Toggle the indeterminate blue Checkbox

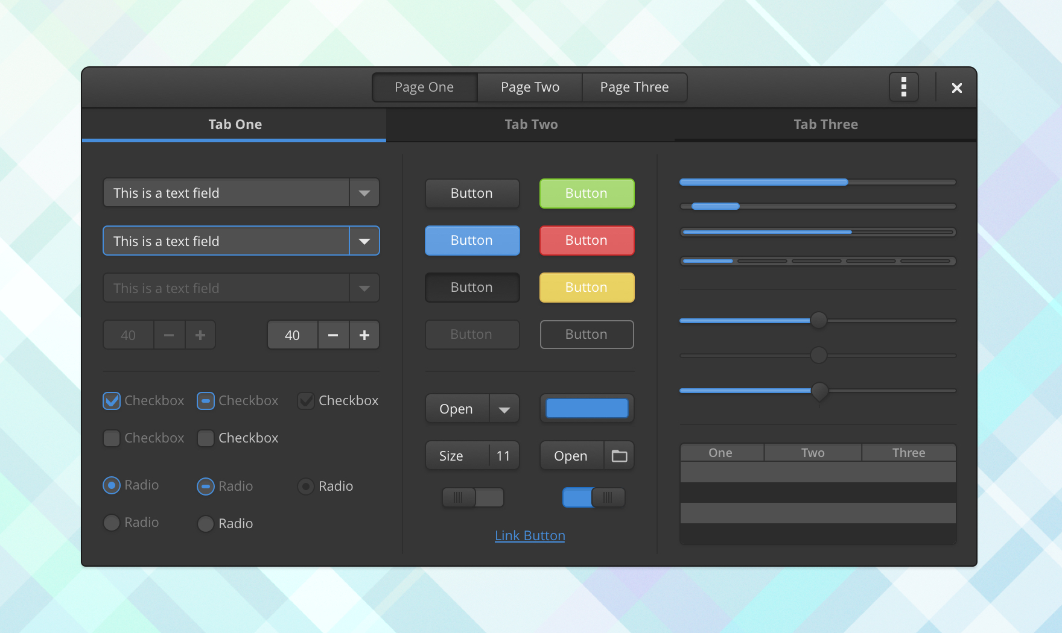[x=206, y=401]
